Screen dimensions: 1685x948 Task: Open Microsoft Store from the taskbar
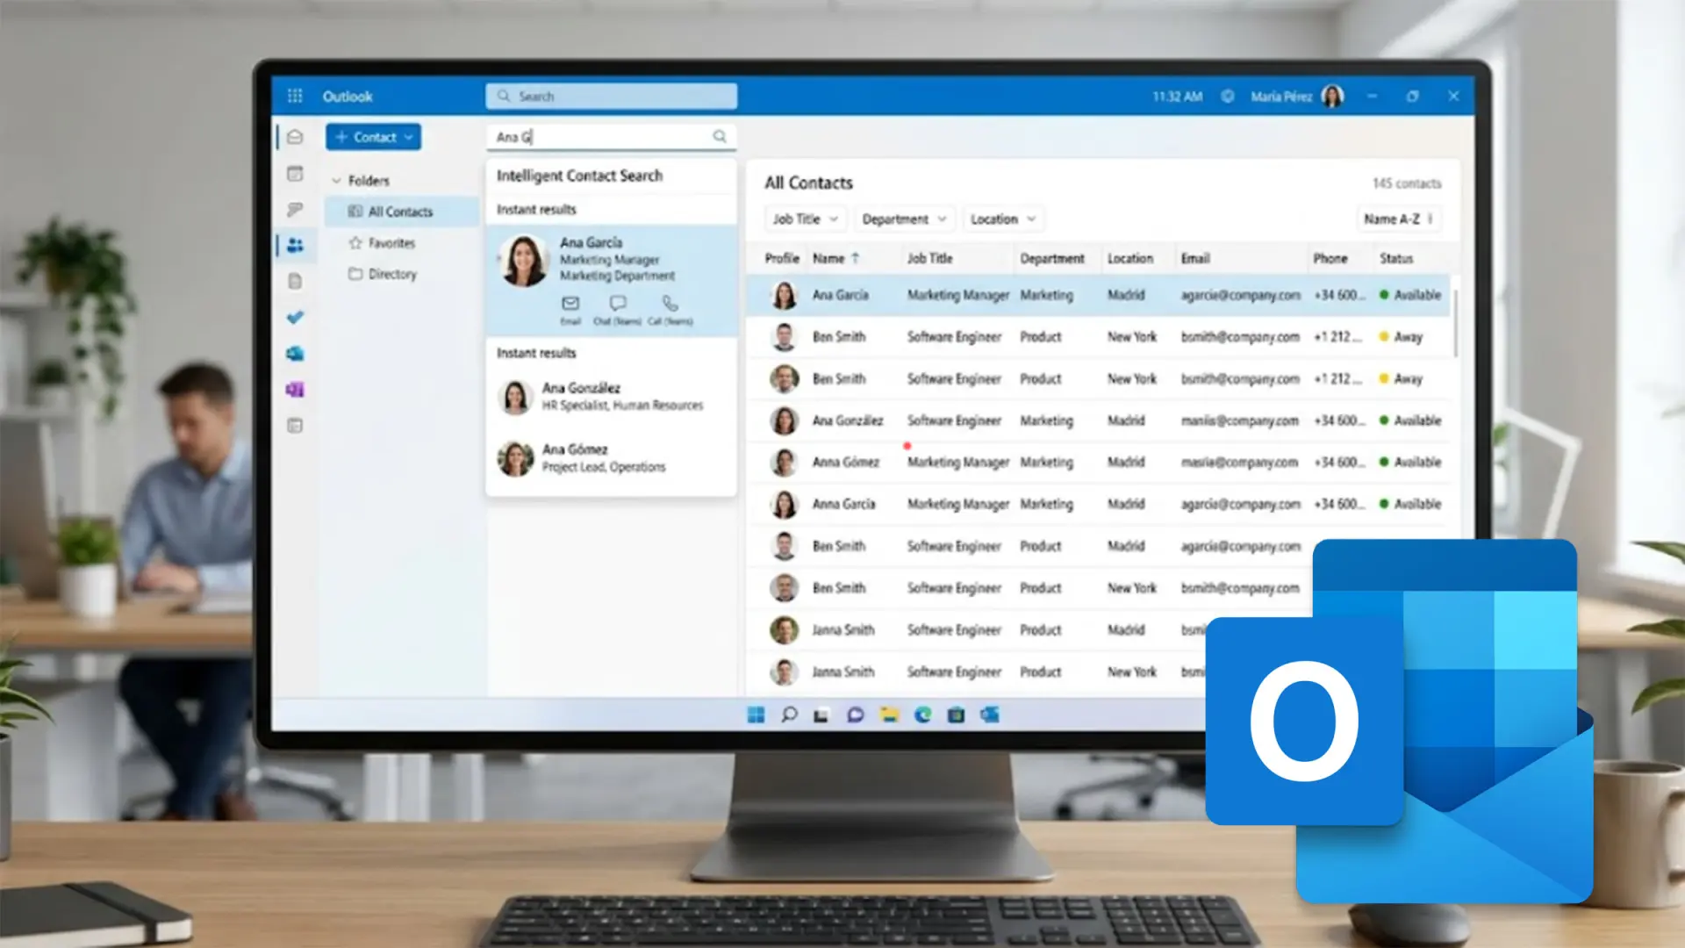click(957, 715)
